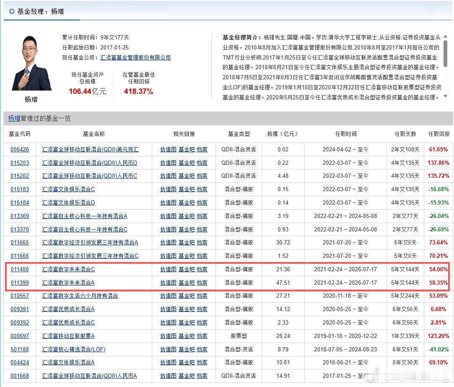Open fund code 015183

[20, 189]
